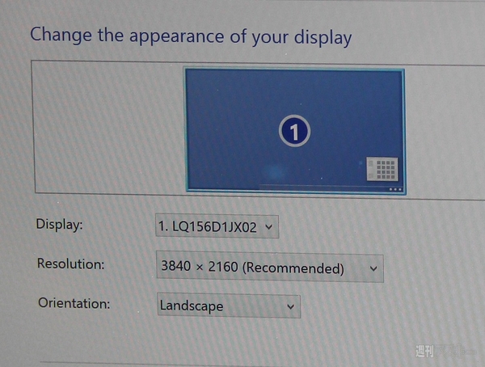The width and height of the screenshot is (485, 367).
Task: Open the Orientation dropdown set to Landscape
Action: 229,306
